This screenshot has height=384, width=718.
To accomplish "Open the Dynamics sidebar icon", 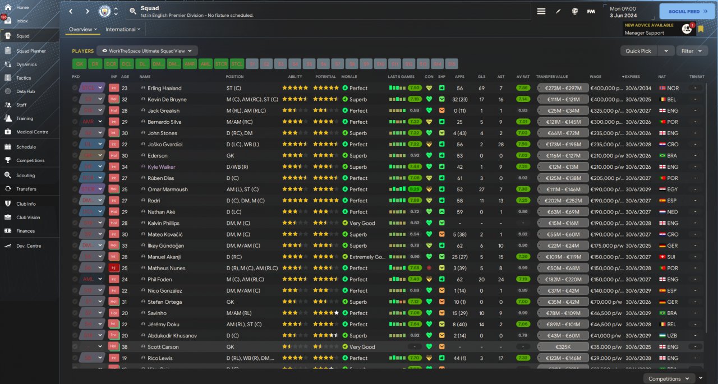I will coord(8,64).
